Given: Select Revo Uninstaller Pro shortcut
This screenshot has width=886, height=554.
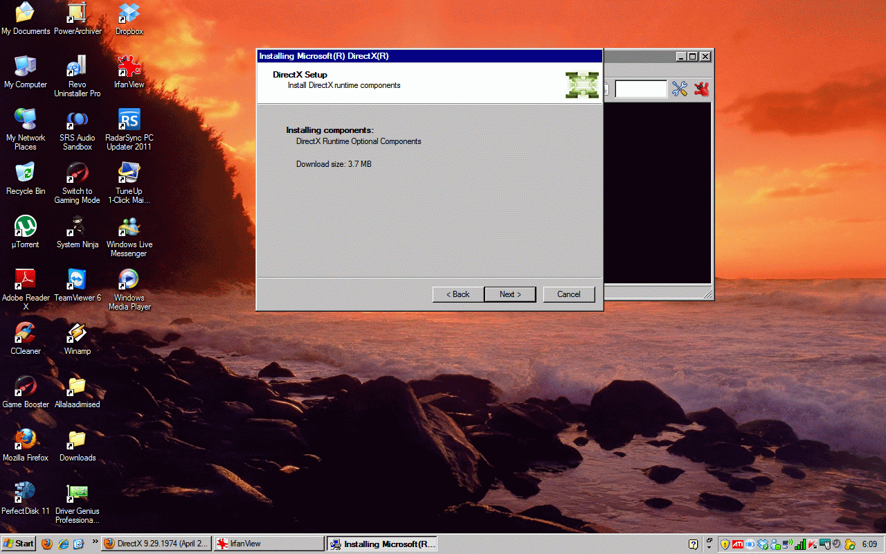Looking at the screenshot, I should (x=78, y=76).
